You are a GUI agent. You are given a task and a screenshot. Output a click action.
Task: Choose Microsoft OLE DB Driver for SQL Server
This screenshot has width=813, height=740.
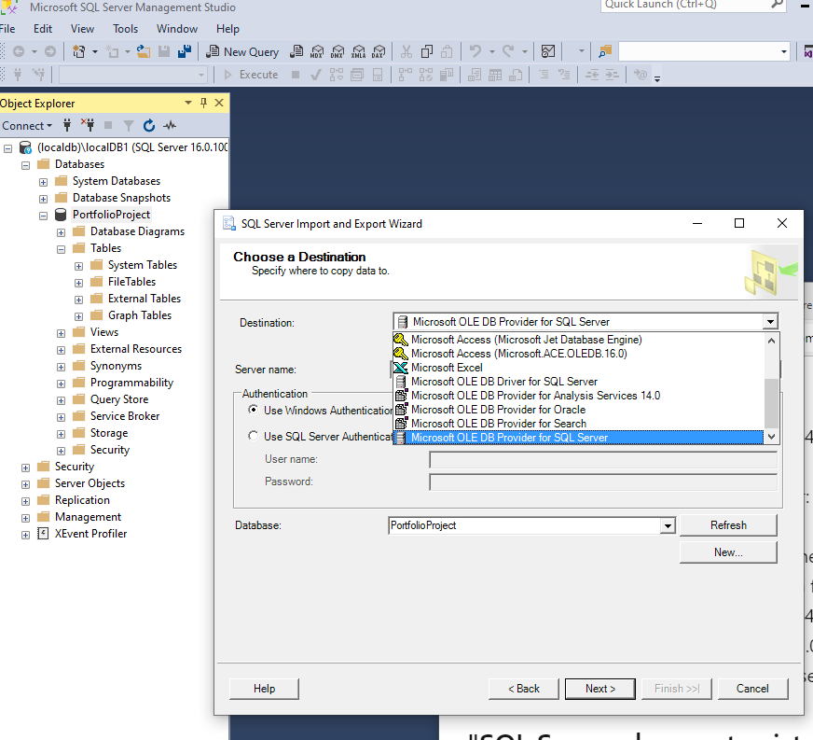[x=579, y=382]
